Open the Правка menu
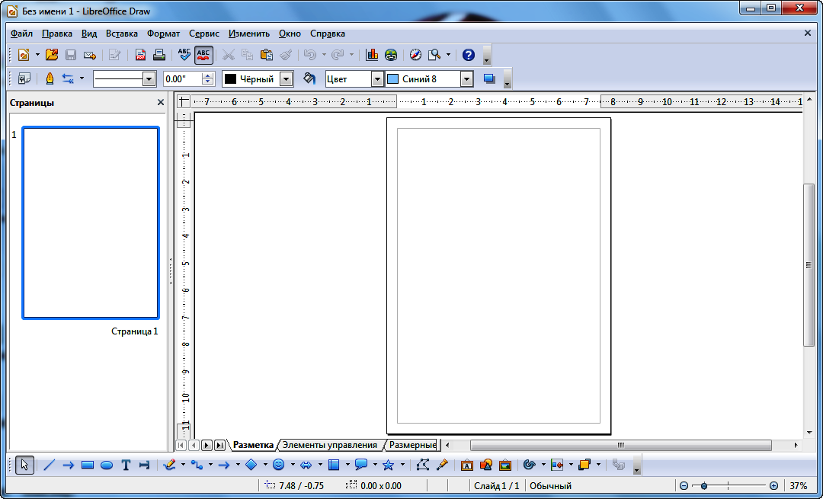This screenshot has width=823, height=499. coord(57,33)
